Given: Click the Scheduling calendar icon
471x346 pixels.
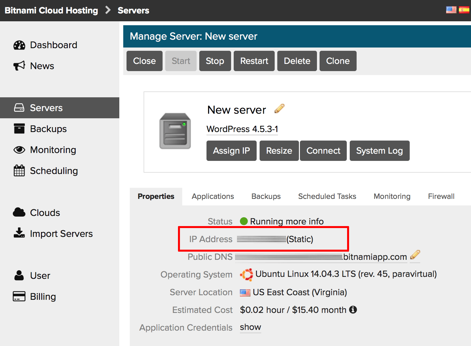Looking at the screenshot, I should (x=19, y=171).
